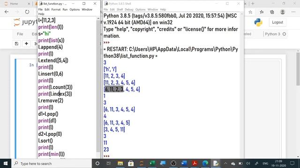Click shell output ['h', 'i']

tap(110, 69)
